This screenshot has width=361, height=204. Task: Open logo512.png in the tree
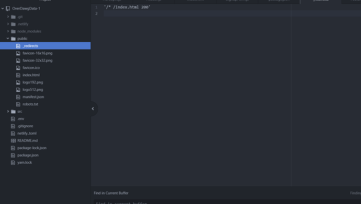tap(32, 90)
